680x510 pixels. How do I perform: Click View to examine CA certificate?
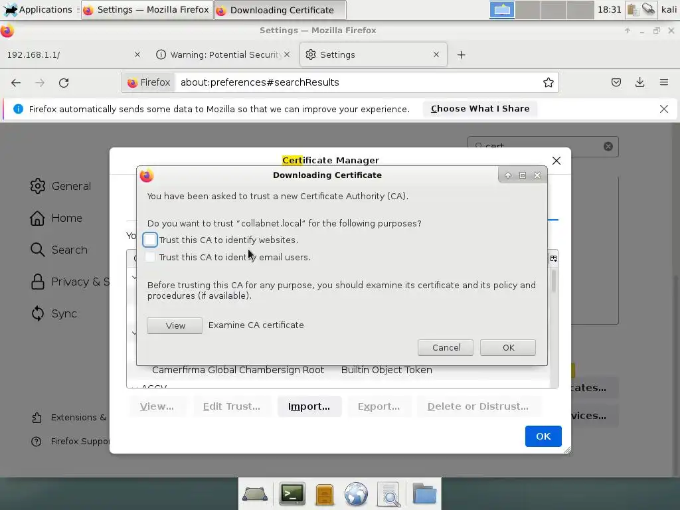point(175,325)
